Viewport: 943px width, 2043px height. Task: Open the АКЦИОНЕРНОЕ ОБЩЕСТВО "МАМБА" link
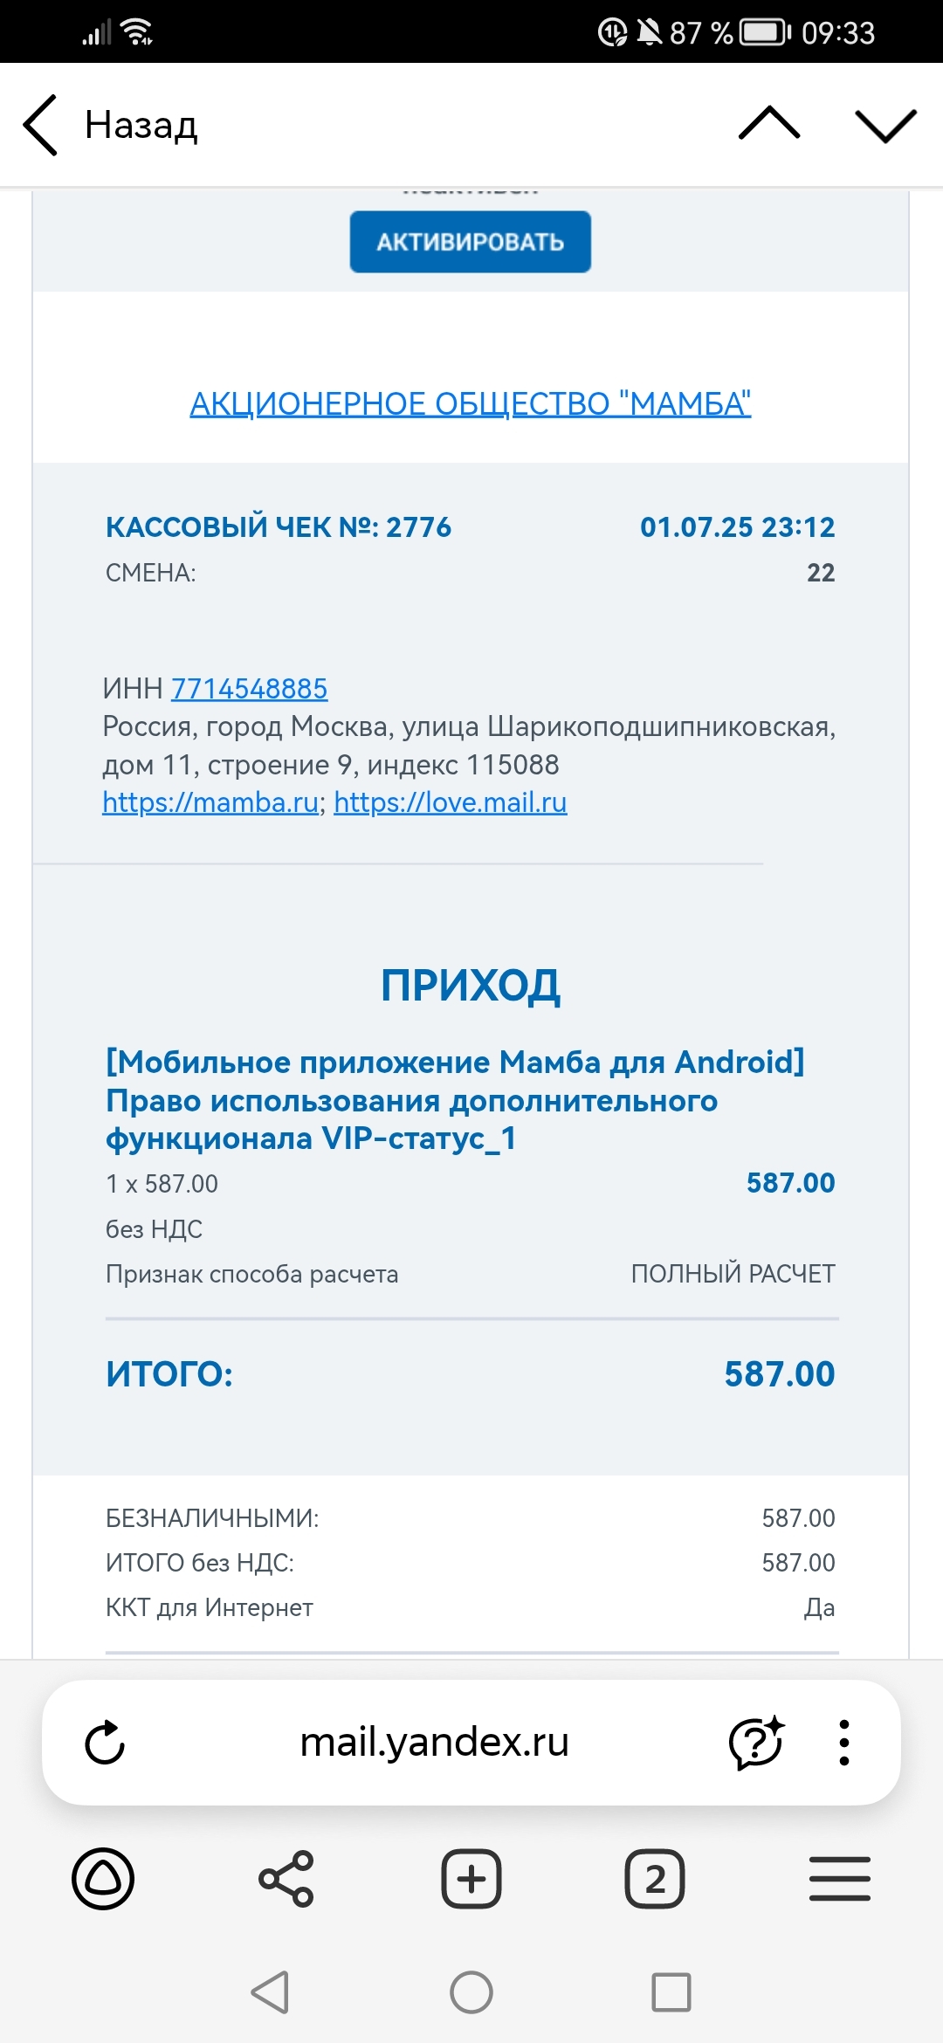(471, 403)
